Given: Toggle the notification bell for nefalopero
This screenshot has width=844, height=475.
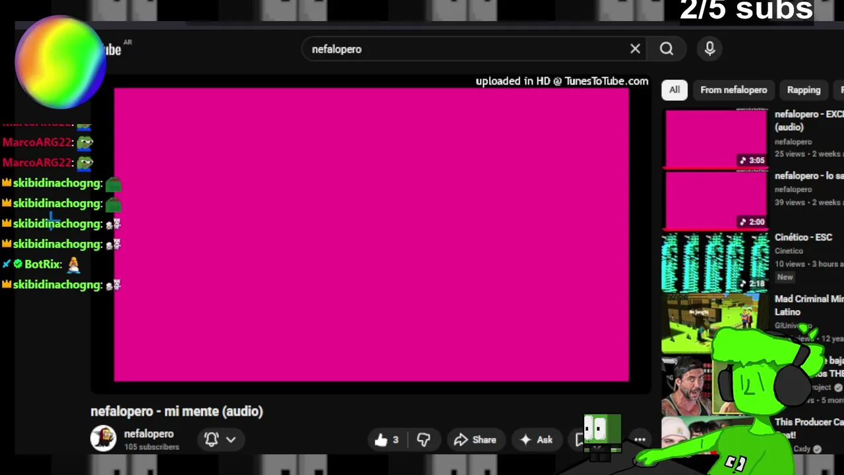Looking at the screenshot, I should [211, 439].
